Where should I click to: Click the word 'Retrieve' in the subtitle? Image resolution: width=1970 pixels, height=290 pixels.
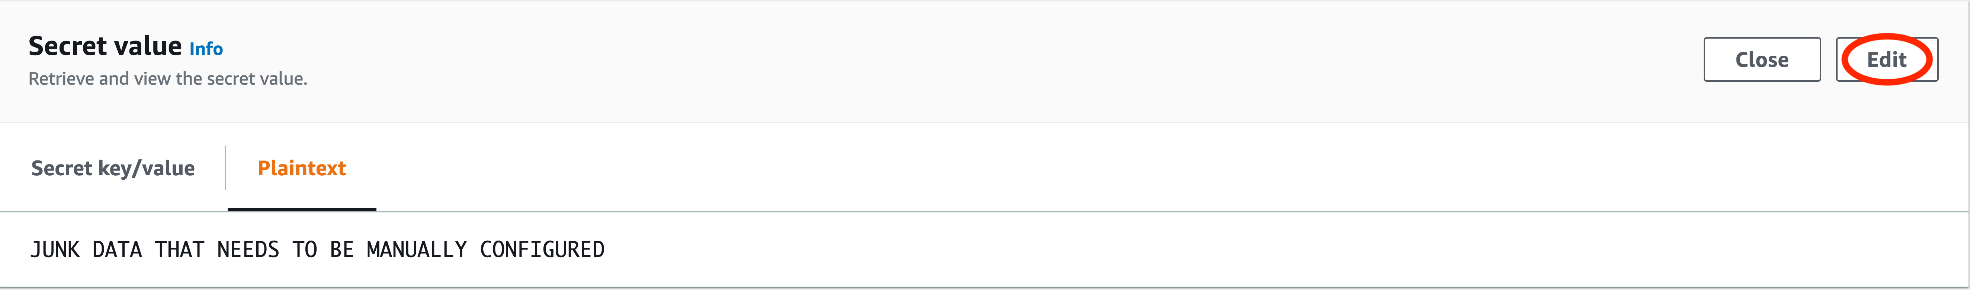[x=61, y=79]
